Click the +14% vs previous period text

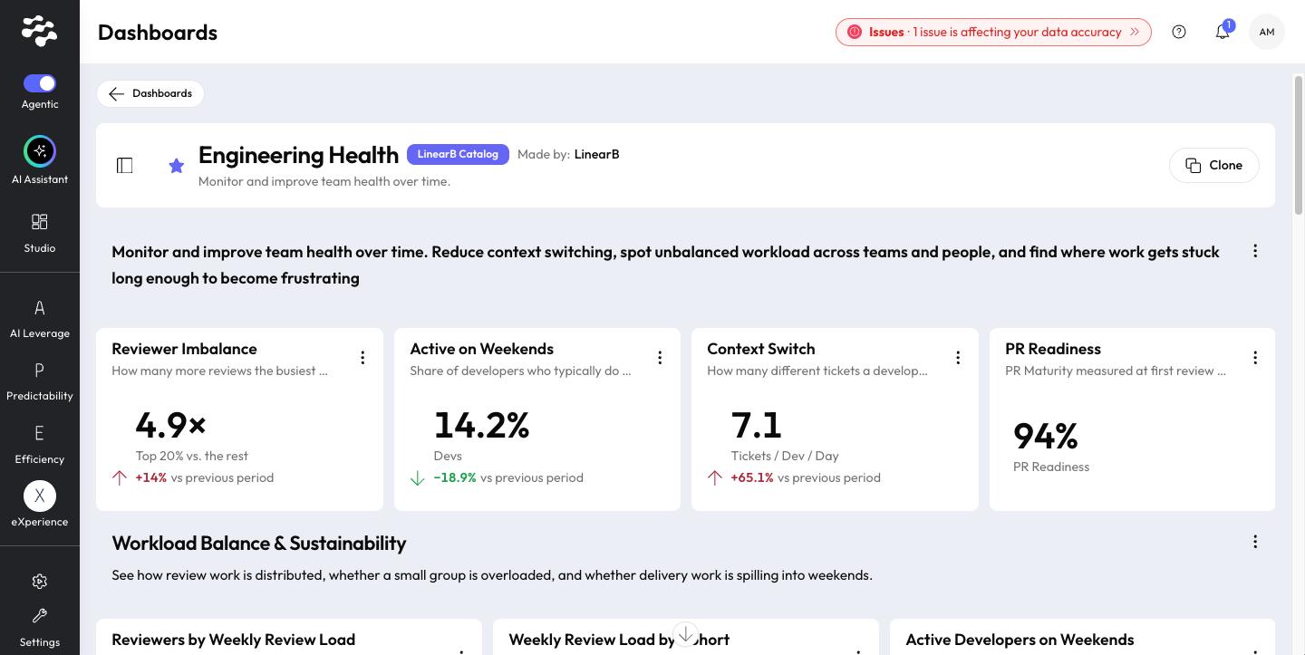pyautogui.click(x=205, y=477)
